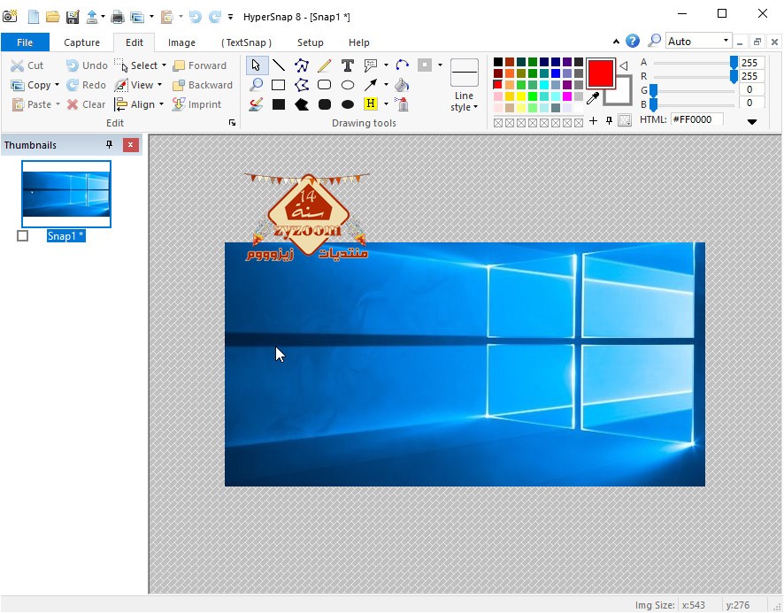Open the highlighter tool options arrow

tap(386, 104)
